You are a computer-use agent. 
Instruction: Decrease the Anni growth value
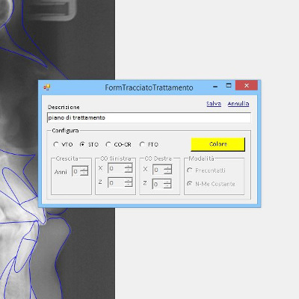(84, 173)
